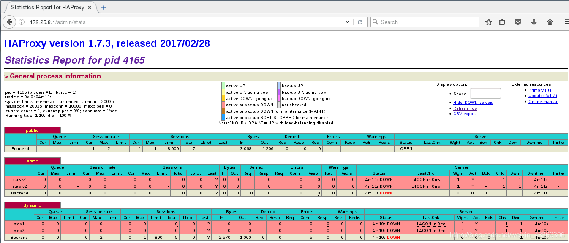Bookmark this page with the star icon
Viewport: 569px width, 243px height.
pyautogui.click(x=489, y=22)
